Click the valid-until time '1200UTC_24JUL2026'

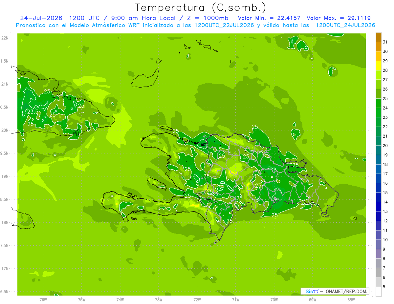[x=345, y=25]
